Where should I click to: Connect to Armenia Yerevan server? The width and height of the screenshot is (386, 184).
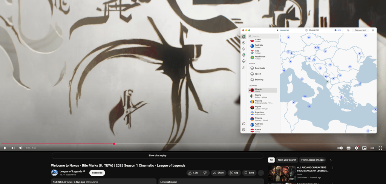pyautogui.click(x=263, y=119)
